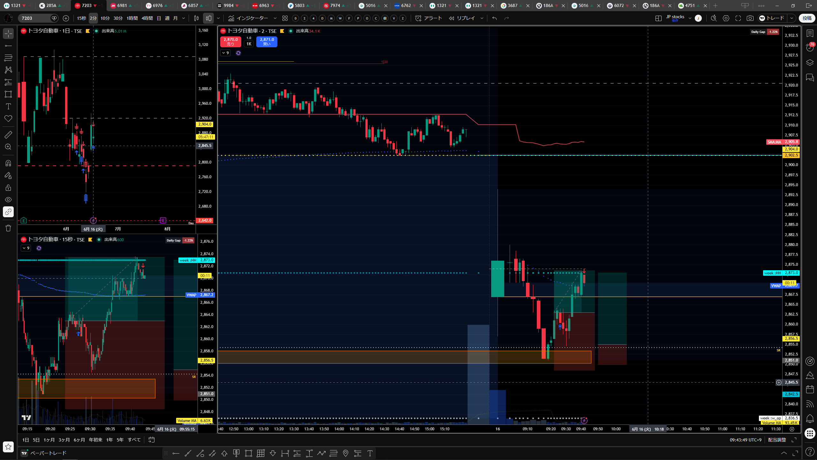Toggle lock all drawings tool

pyautogui.click(x=8, y=188)
